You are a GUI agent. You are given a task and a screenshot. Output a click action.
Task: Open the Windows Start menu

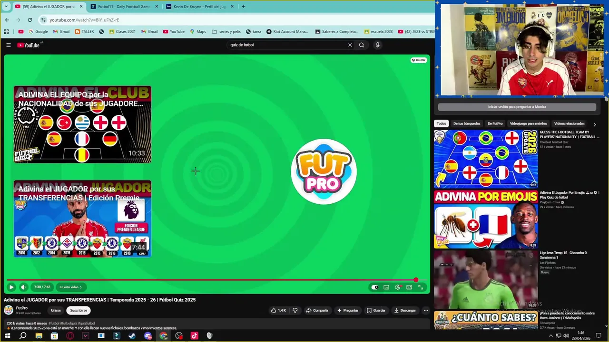tap(7, 336)
